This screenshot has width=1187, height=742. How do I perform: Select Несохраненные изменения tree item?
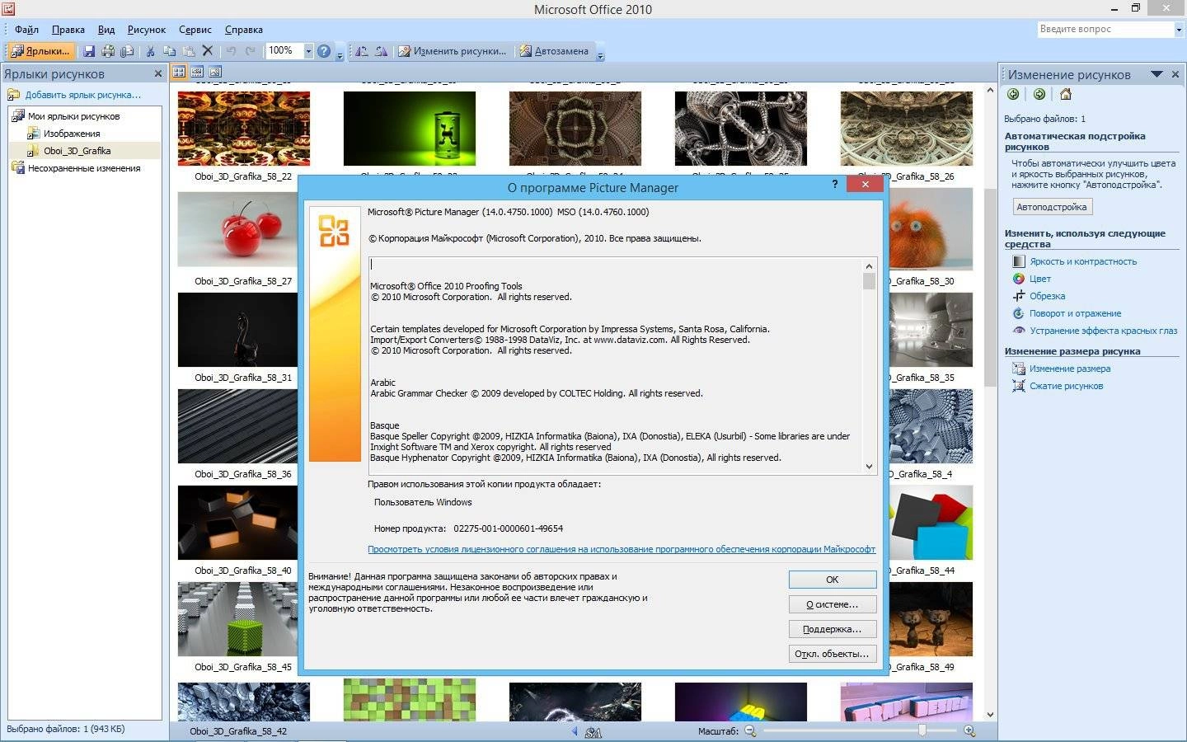click(84, 168)
